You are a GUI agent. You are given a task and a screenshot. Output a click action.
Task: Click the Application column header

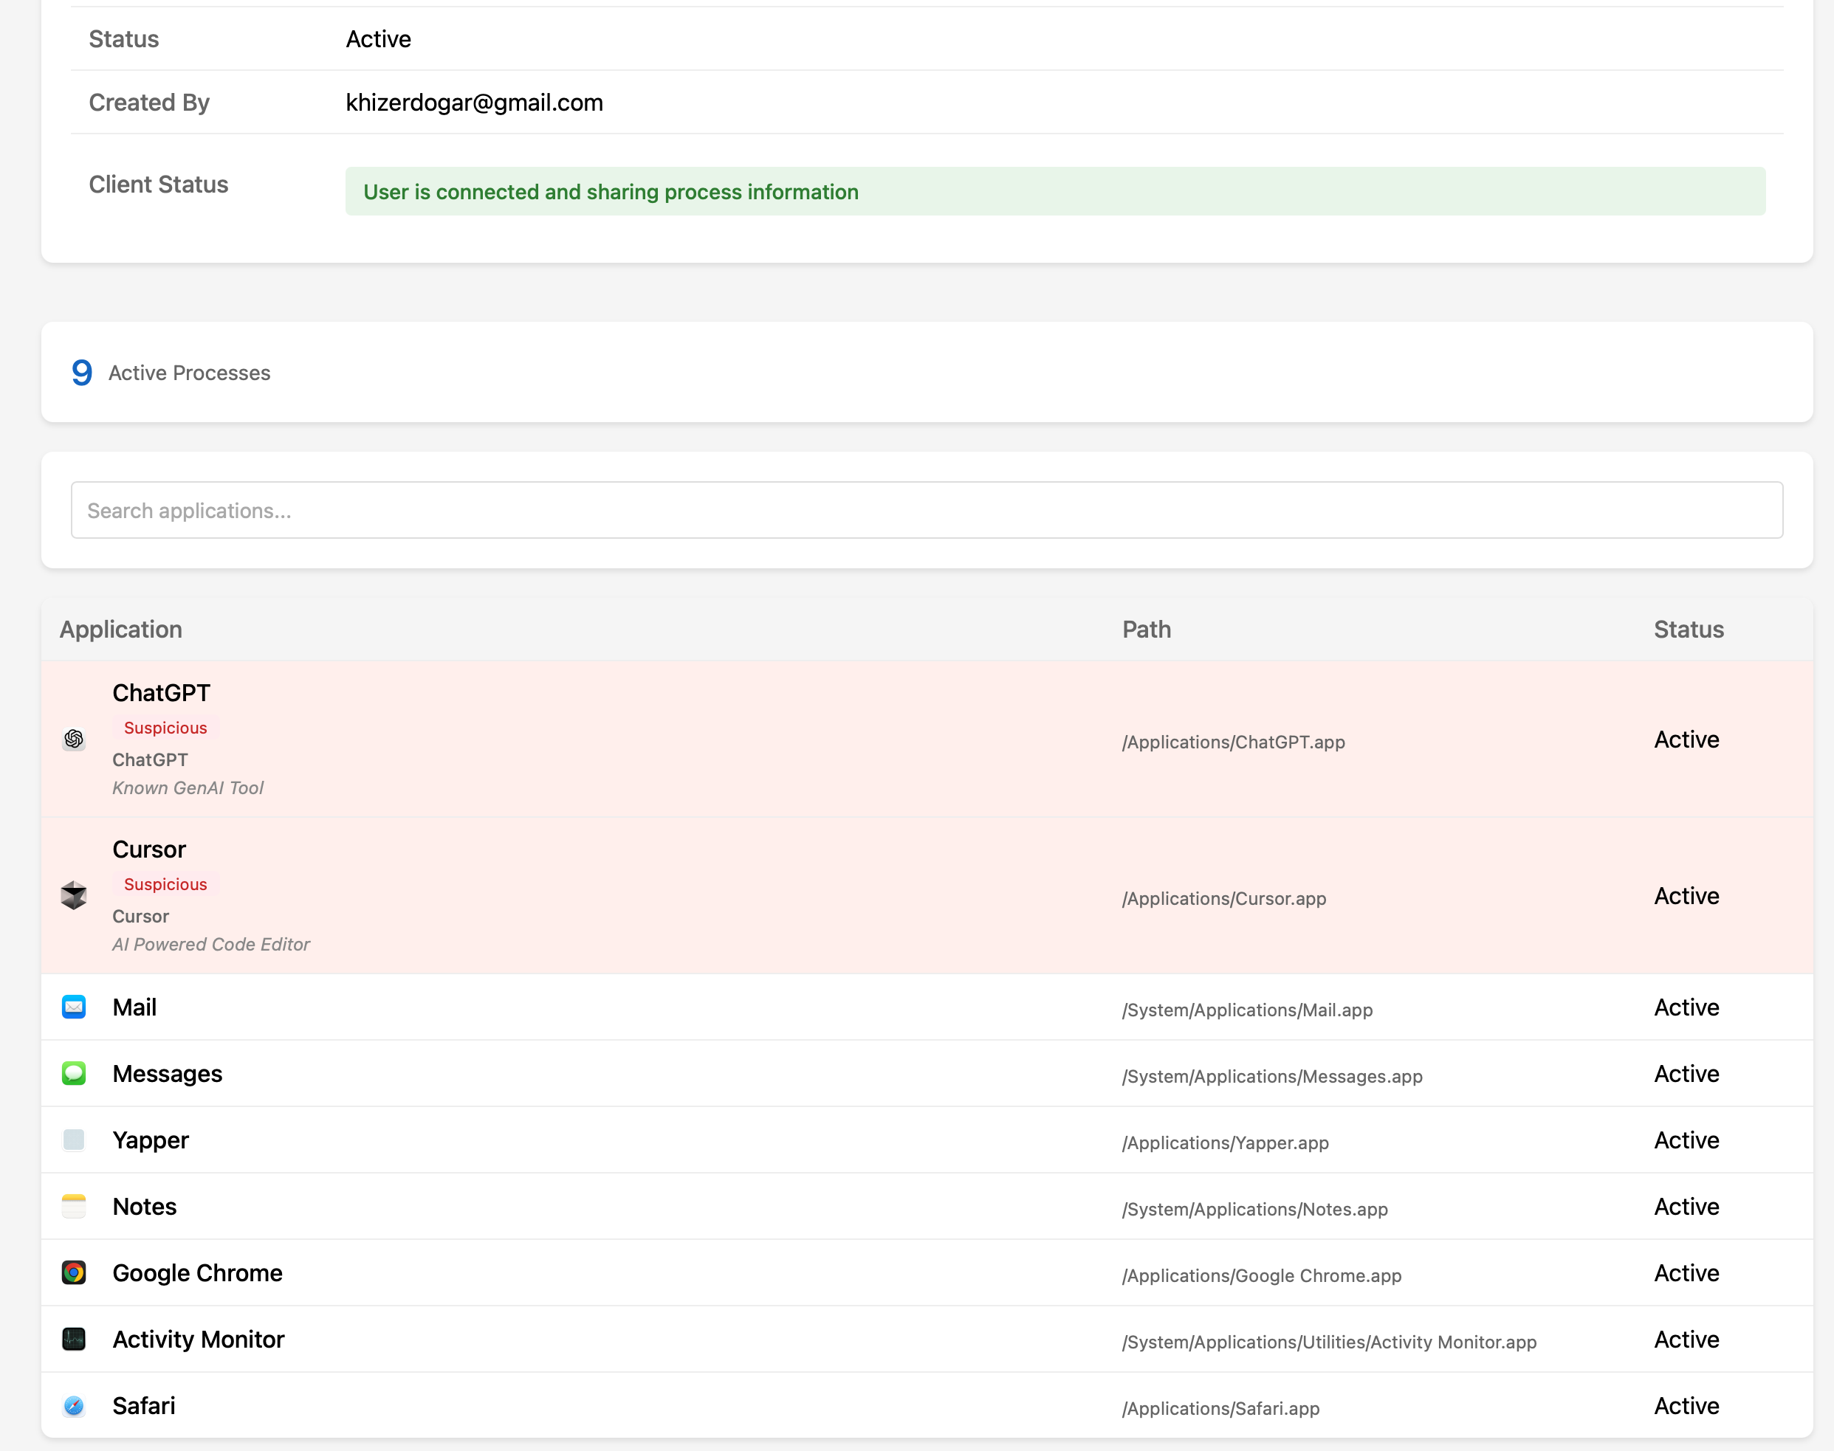pyautogui.click(x=120, y=630)
